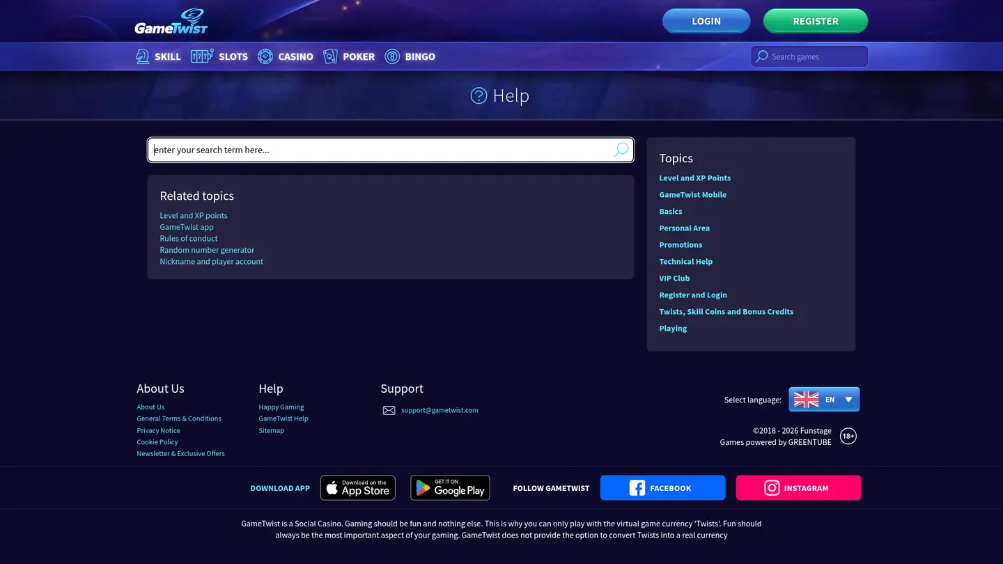The width and height of the screenshot is (1003, 564).
Task: Open the Sitemap link
Action: 272,430
